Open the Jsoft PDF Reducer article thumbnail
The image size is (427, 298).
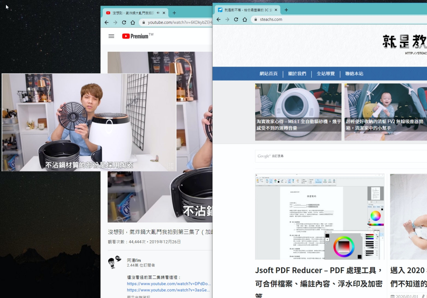pos(320,217)
